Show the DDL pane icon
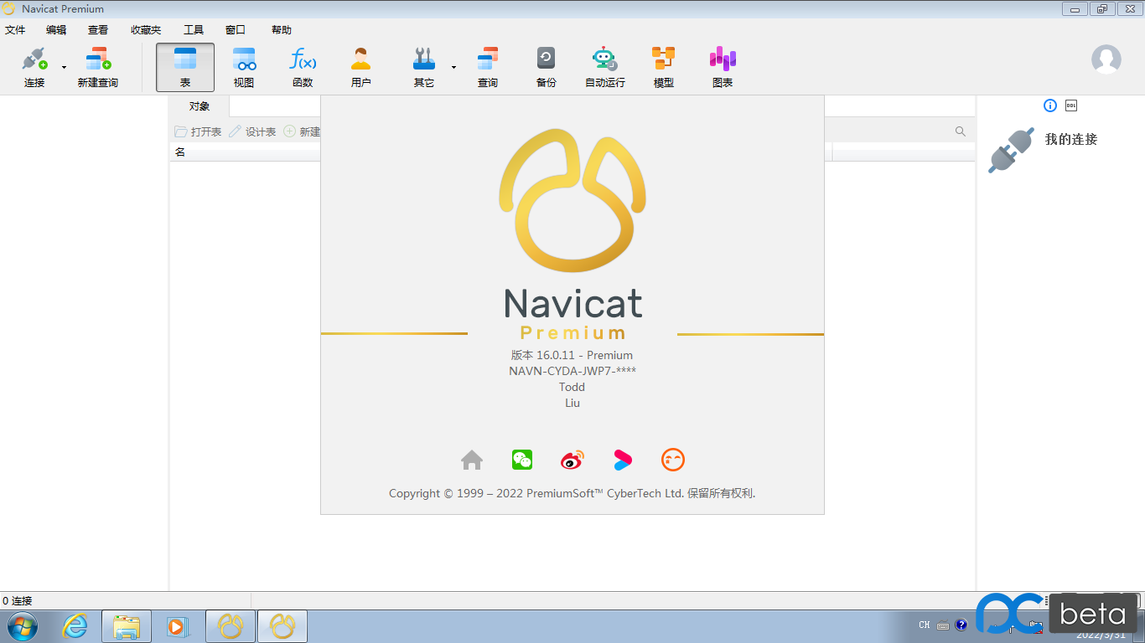This screenshot has width=1145, height=643. (x=1071, y=105)
